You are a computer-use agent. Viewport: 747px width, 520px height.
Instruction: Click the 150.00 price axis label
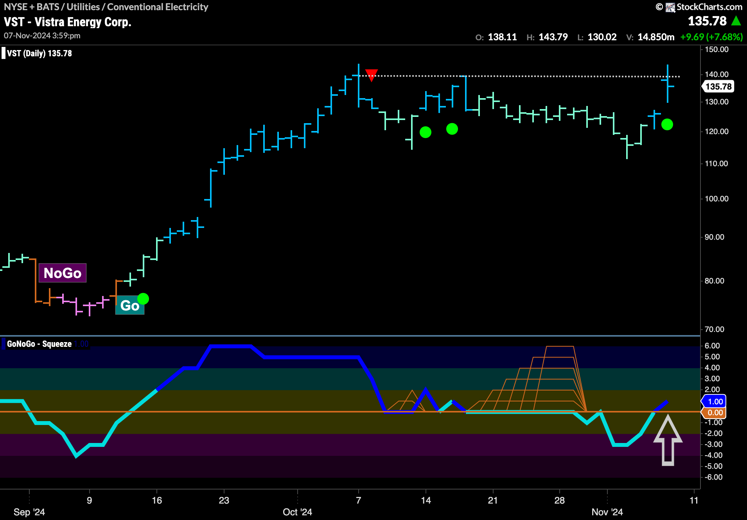pos(716,50)
